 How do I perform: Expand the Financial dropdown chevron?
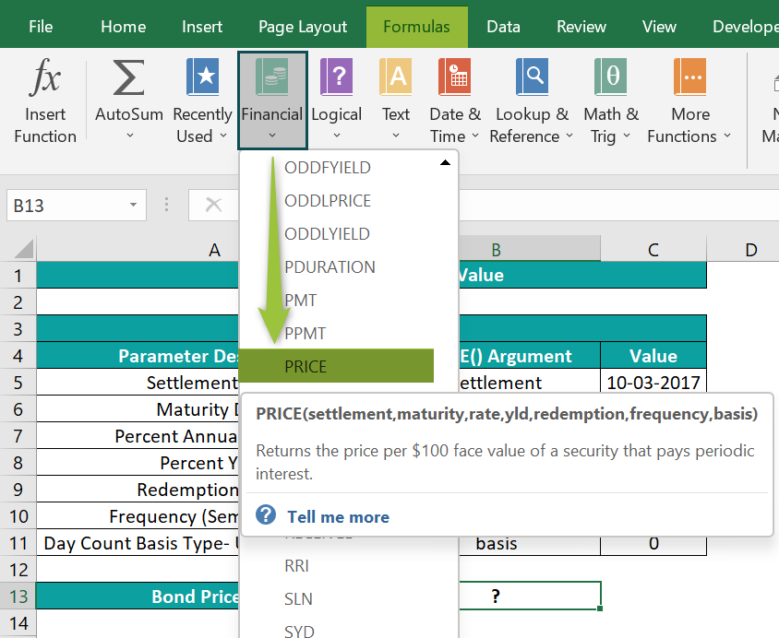tap(271, 135)
